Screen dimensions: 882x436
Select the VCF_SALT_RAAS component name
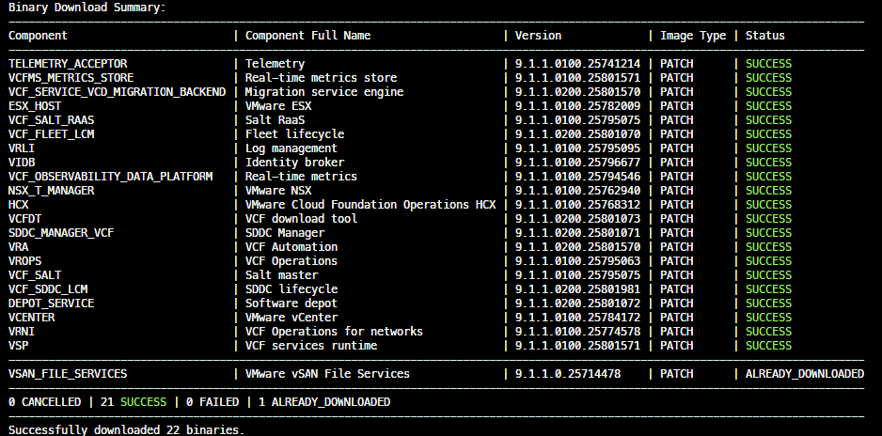(x=51, y=120)
